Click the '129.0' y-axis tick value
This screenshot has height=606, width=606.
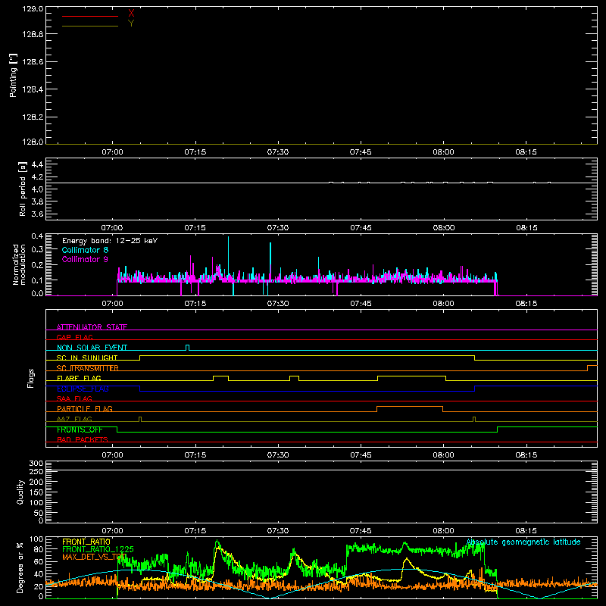33,9
